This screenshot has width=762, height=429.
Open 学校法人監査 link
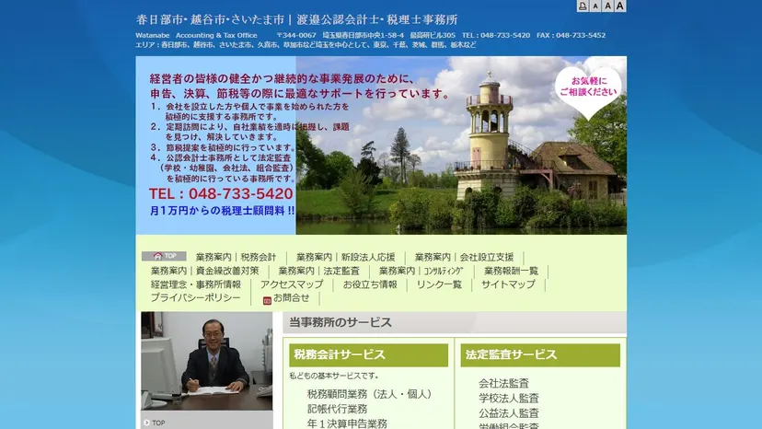[508, 399]
